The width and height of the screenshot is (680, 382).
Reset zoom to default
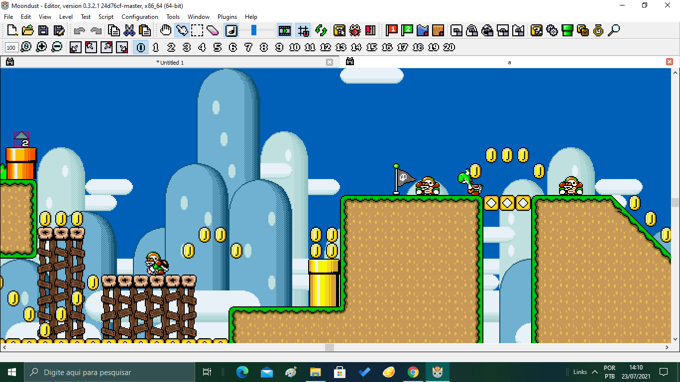(26, 47)
